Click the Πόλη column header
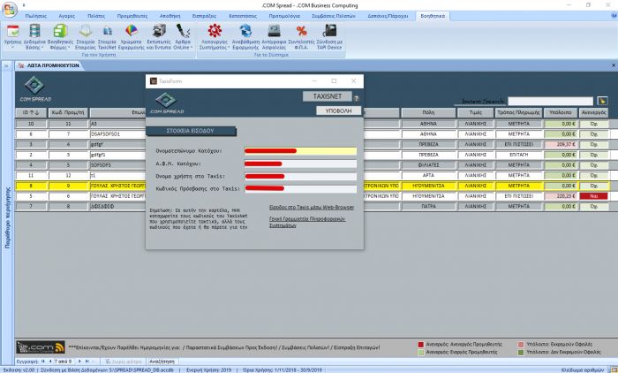618x373 pixels. 428,112
